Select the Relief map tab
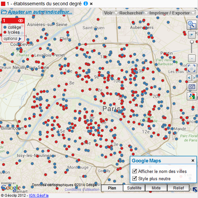This screenshot has width=198, height=198. point(178,188)
